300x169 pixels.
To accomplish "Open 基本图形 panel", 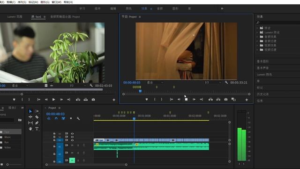I will tap(262, 61).
